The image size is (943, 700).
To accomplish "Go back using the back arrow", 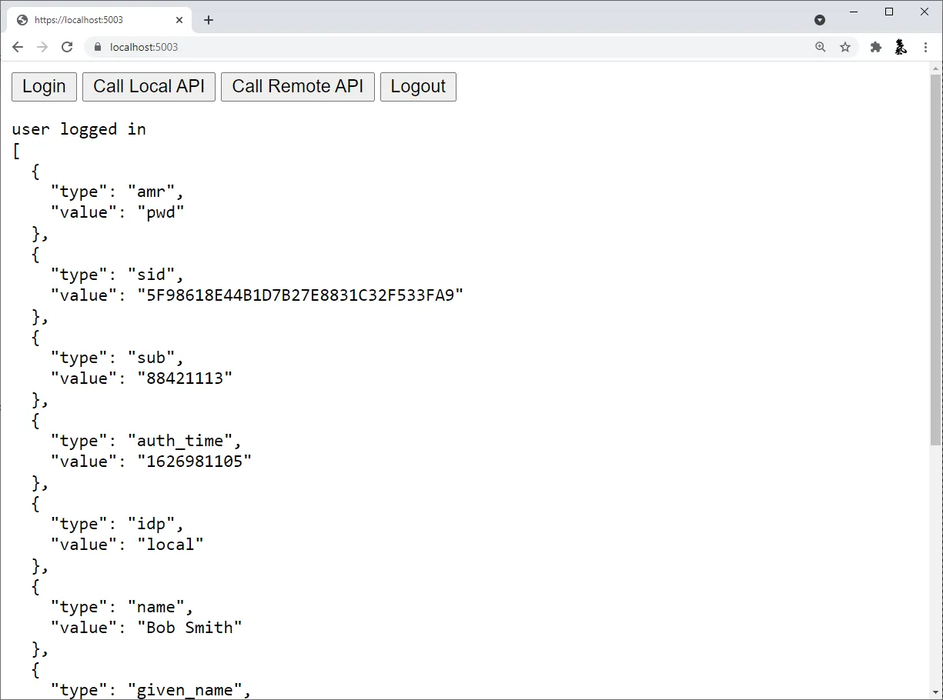I will [18, 47].
